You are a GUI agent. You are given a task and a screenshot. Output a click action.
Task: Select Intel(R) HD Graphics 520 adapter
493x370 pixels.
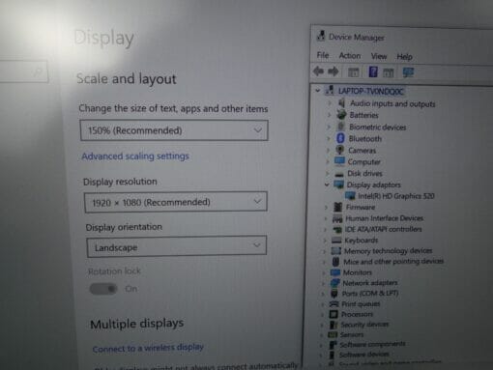click(396, 196)
